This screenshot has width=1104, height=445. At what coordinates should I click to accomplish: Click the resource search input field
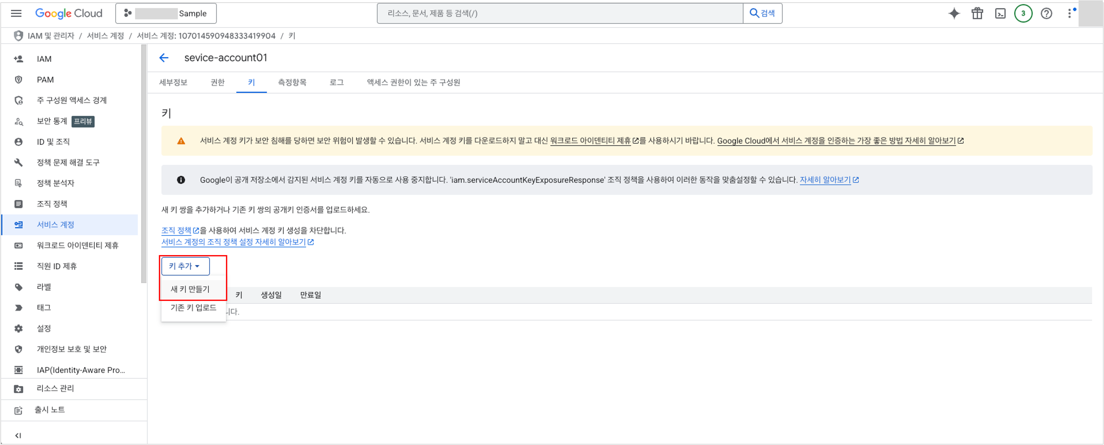pyautogui.click(x=557, y=13)
